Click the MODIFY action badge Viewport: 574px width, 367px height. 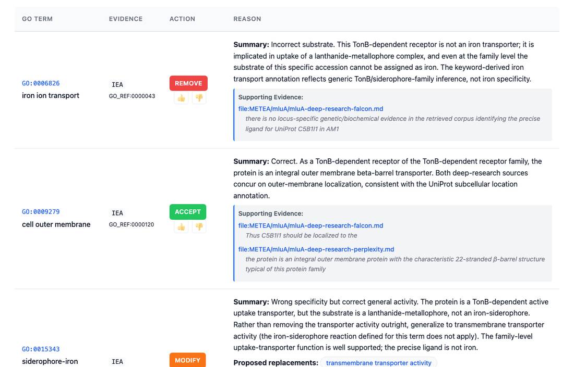click(x=187, y=360)
